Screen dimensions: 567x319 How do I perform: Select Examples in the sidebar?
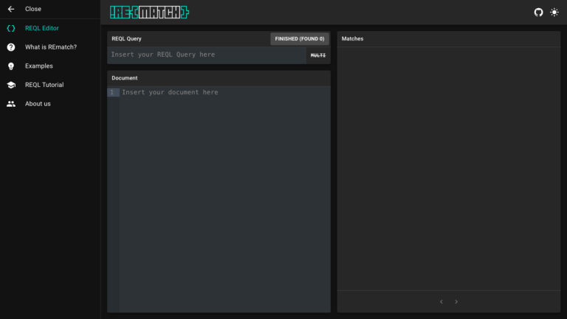click(x=39, y=66)
